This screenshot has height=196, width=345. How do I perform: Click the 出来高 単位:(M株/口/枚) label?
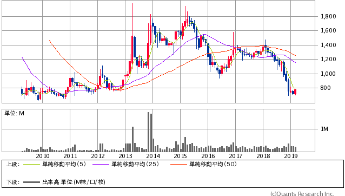click(x=74, y=182)
